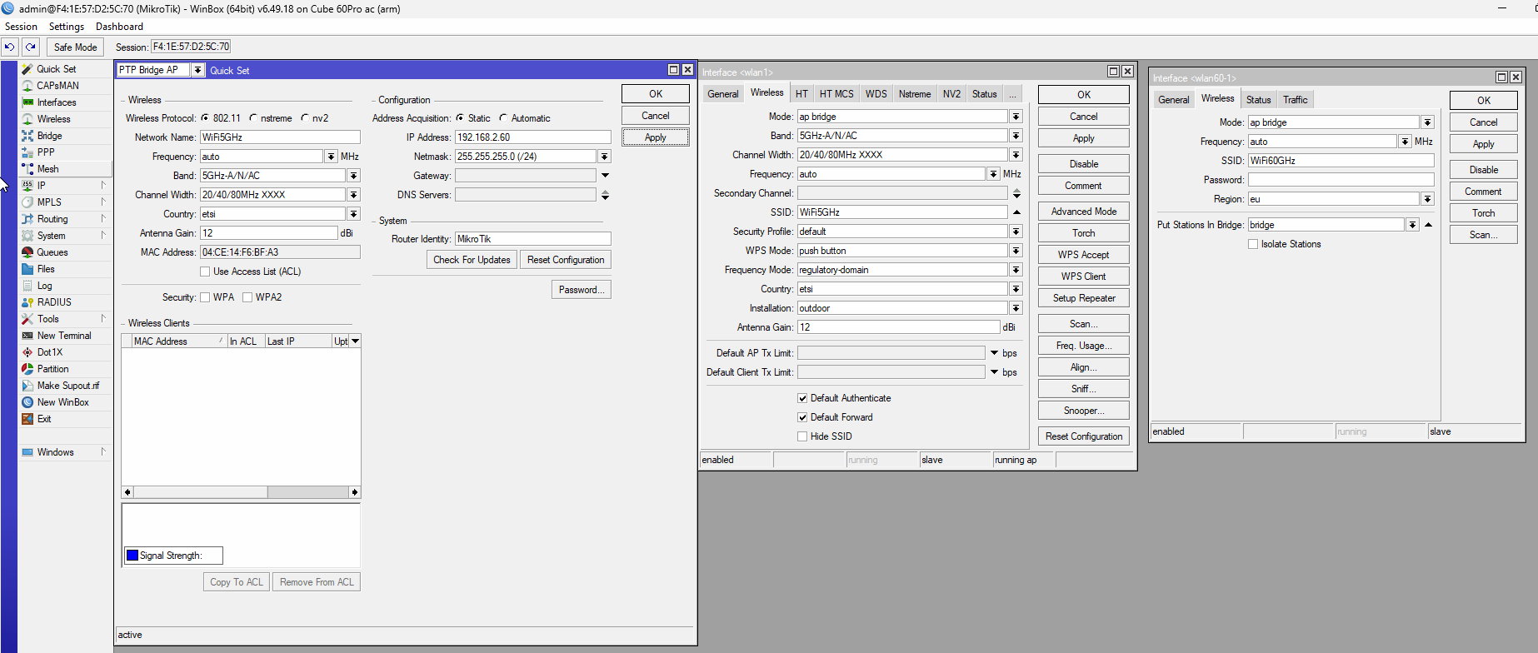
Task: Launch New Terminal icon
Action: pos(27,336)
